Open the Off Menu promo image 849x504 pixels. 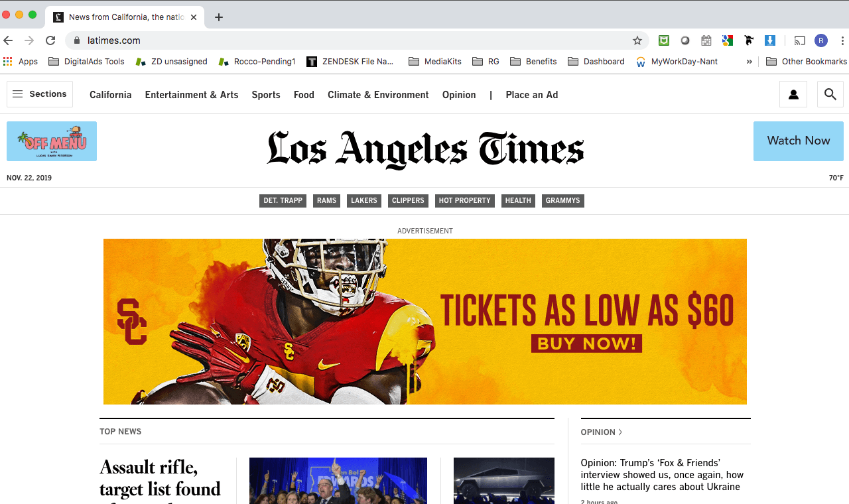coord(52,141)
